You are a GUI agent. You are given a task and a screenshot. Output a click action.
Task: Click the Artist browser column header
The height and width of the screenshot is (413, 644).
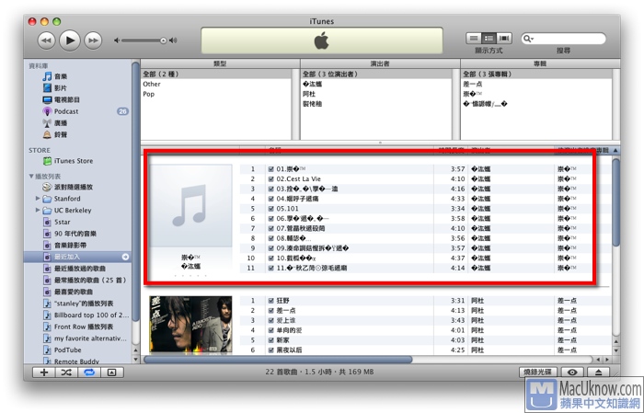point(380,63)
